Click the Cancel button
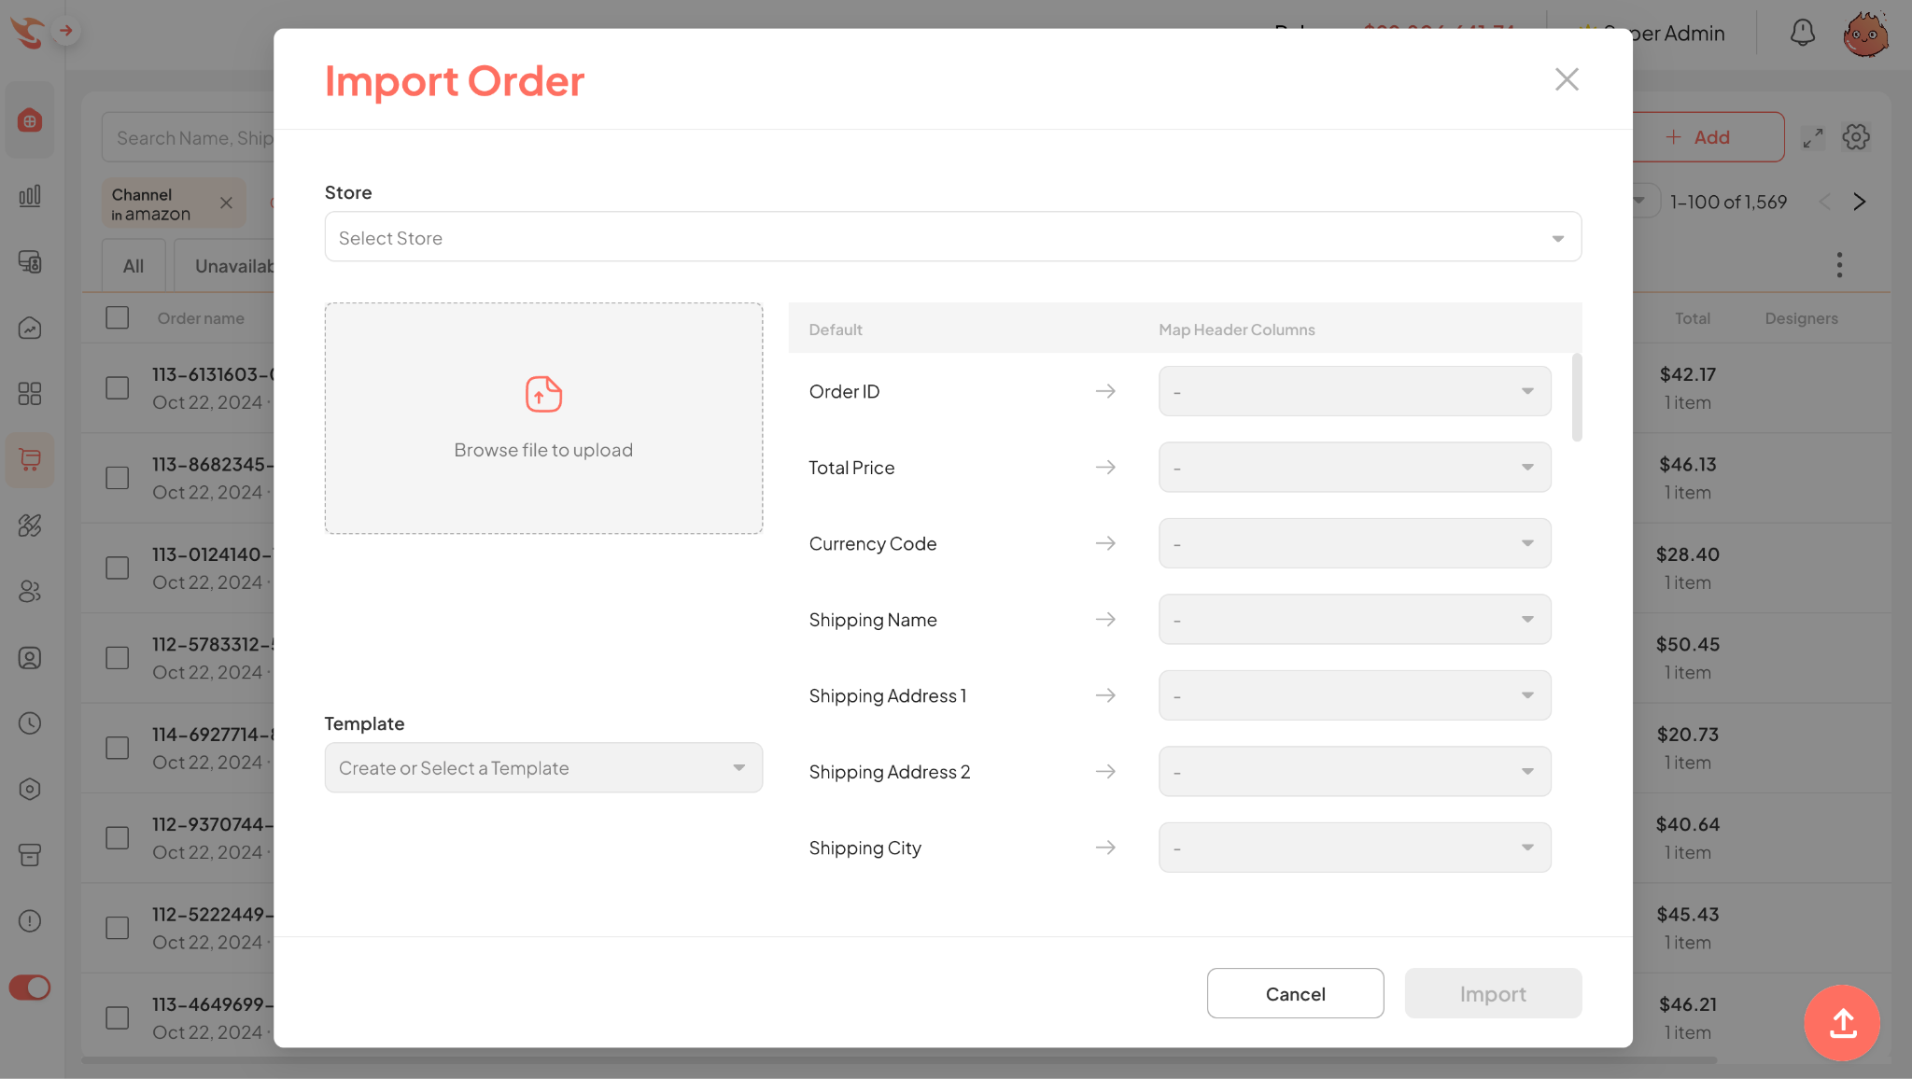Viewport: 1912px width, 1079px height. tap(1295, 992)
